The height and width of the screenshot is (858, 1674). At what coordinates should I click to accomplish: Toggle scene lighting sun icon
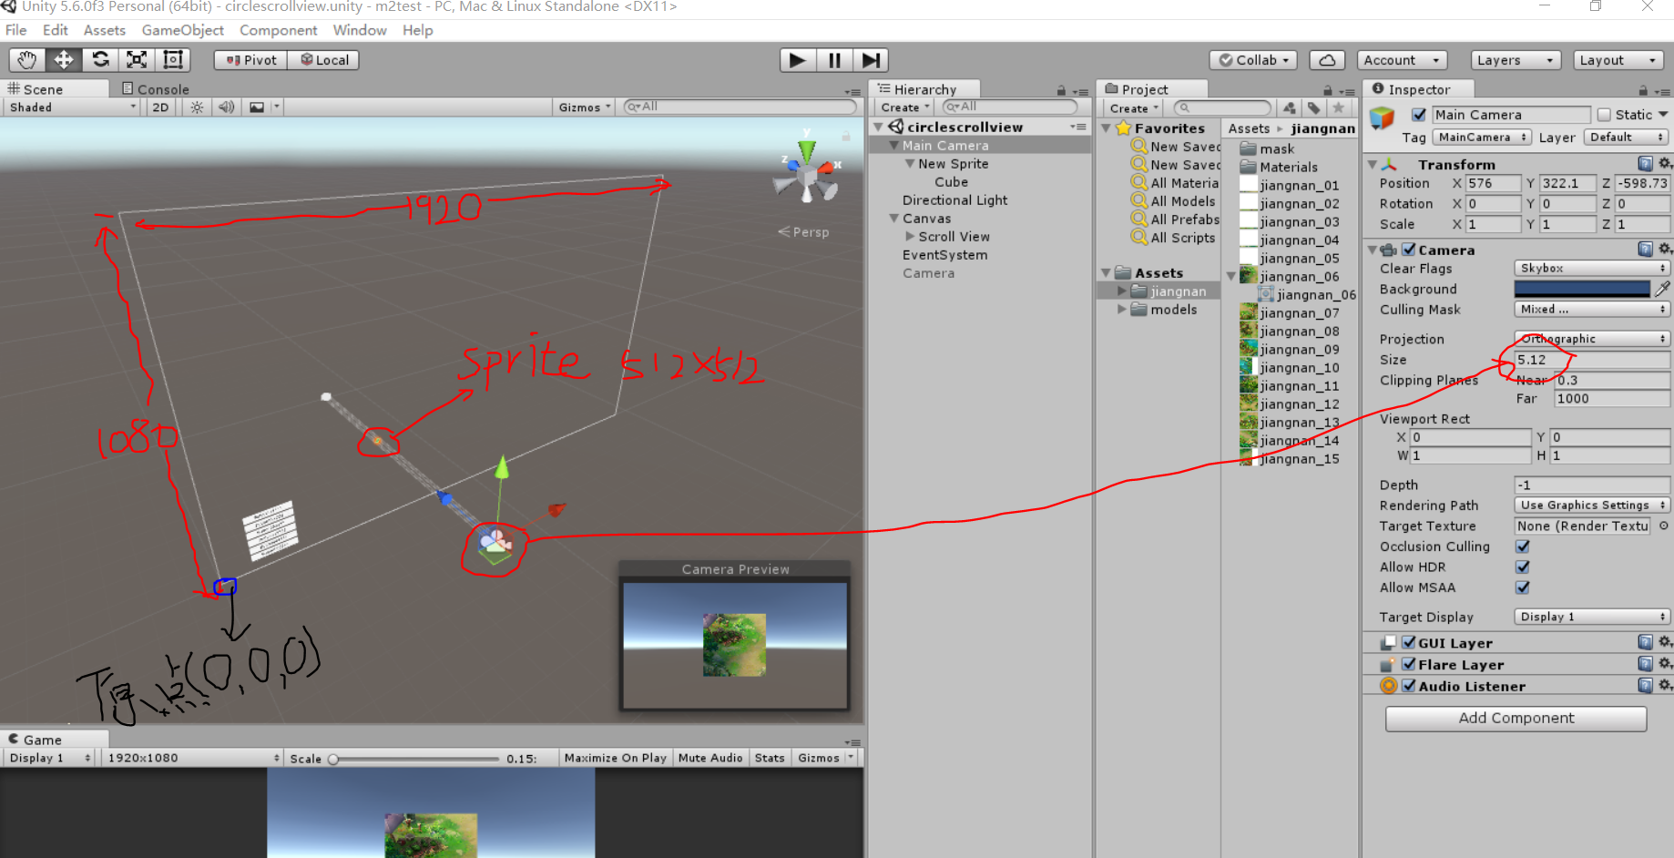(197, 107)
